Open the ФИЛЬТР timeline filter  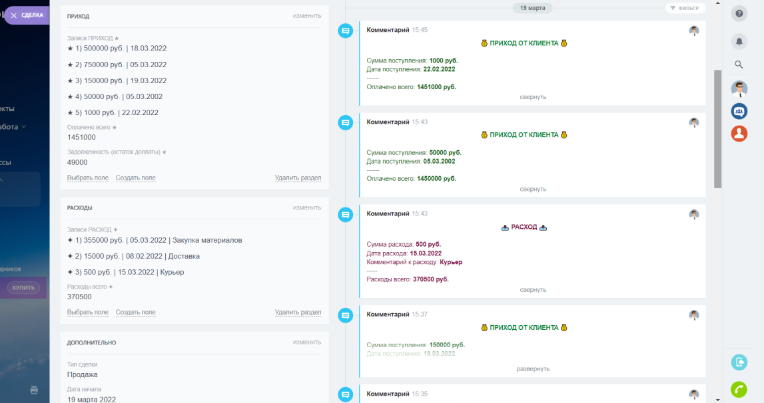[685, 8]
